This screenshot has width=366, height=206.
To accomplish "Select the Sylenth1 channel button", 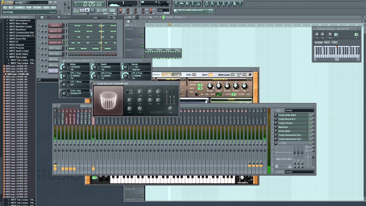I will (x=55, y=25).
